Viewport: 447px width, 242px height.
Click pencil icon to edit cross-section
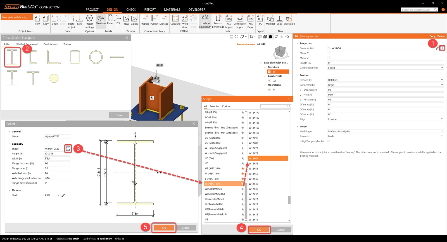[x=437, y=48]
